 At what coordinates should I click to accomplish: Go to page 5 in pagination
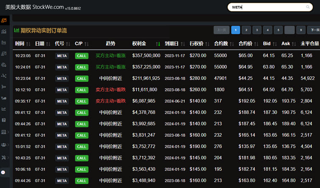(278, 30)
